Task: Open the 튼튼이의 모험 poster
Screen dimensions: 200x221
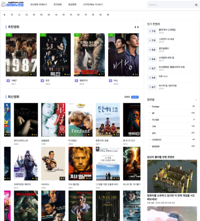Action: click(x=108, y=120)
